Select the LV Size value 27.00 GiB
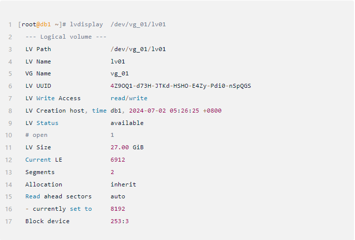Viewport: 355px width, 240px height. (x=127, y=147)
